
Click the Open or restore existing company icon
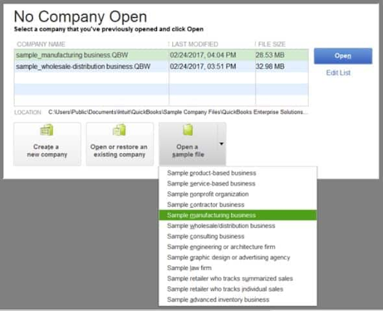pos(119,130)
